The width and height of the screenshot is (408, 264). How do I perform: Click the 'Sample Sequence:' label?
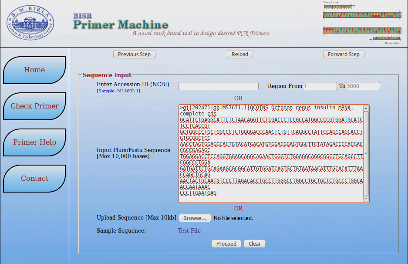121,231
